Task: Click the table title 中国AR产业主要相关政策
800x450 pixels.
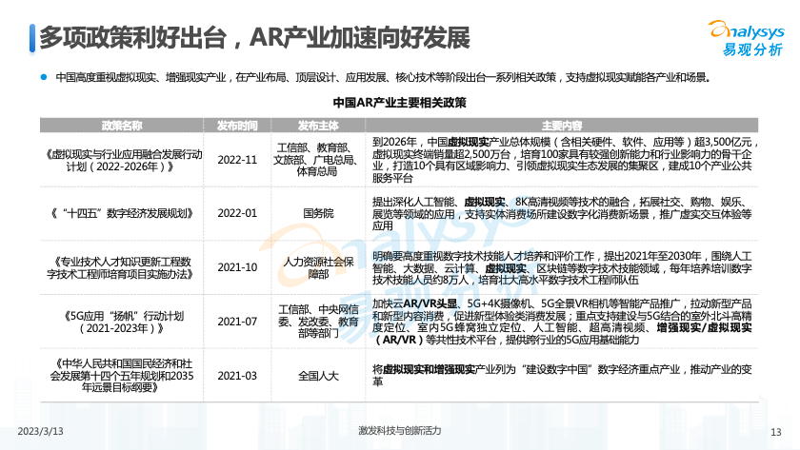Action: point(399,103)
